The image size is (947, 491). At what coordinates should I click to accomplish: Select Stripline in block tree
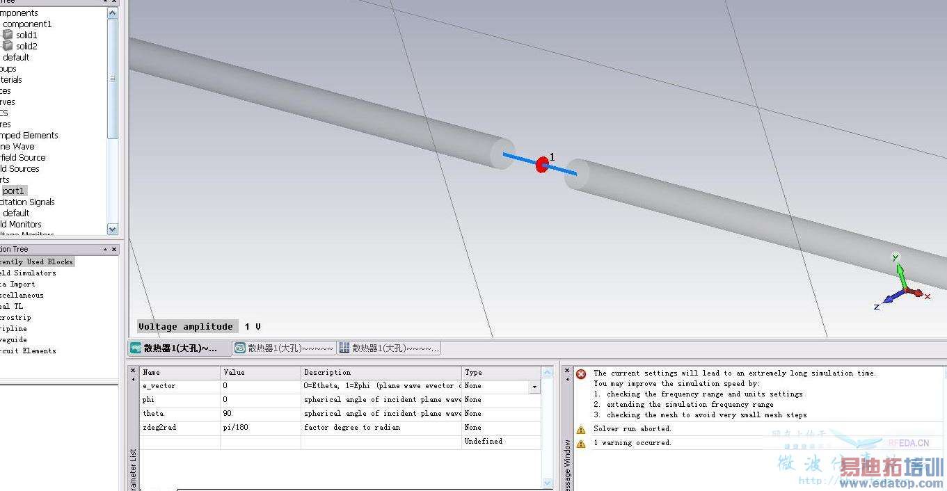click(14, 328)
